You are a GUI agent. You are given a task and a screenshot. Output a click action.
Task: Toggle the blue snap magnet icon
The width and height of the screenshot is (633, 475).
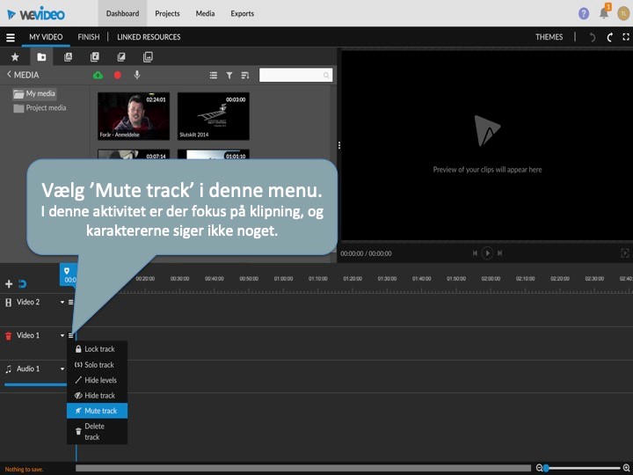click(23, 284)
